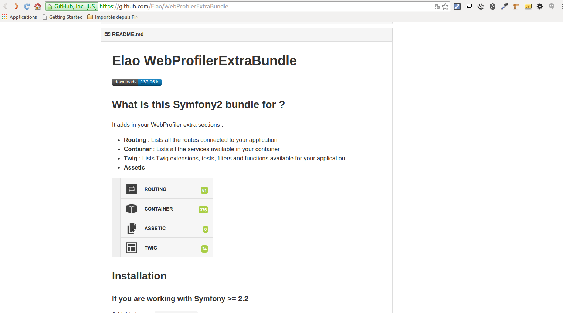Open the downloads 137.06 k badge
The image size is (563, 313).
pos(137,82)
